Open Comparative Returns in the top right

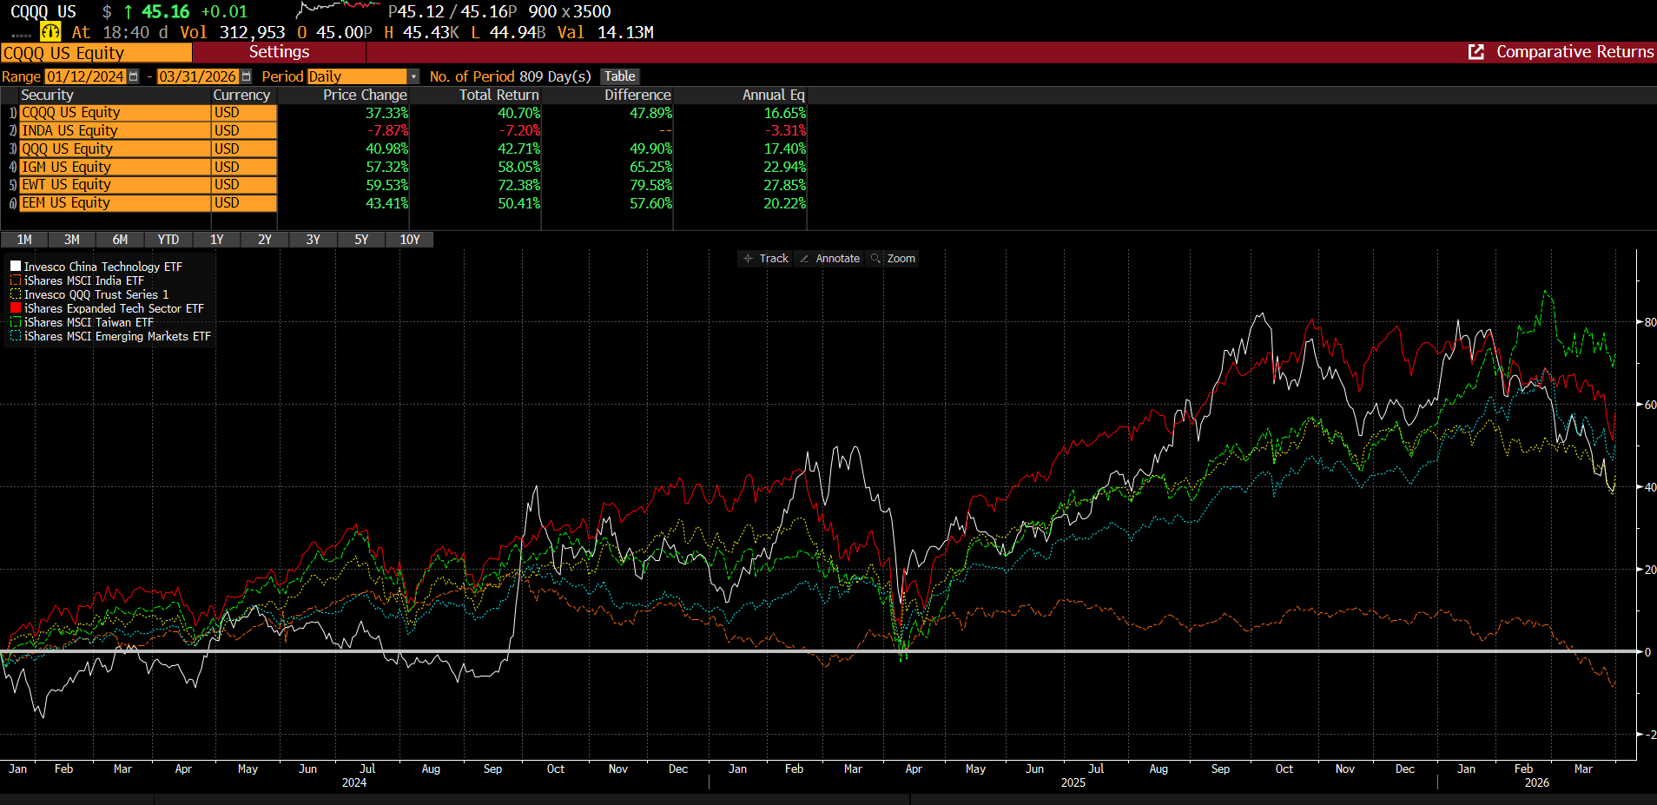(1574, 52)
